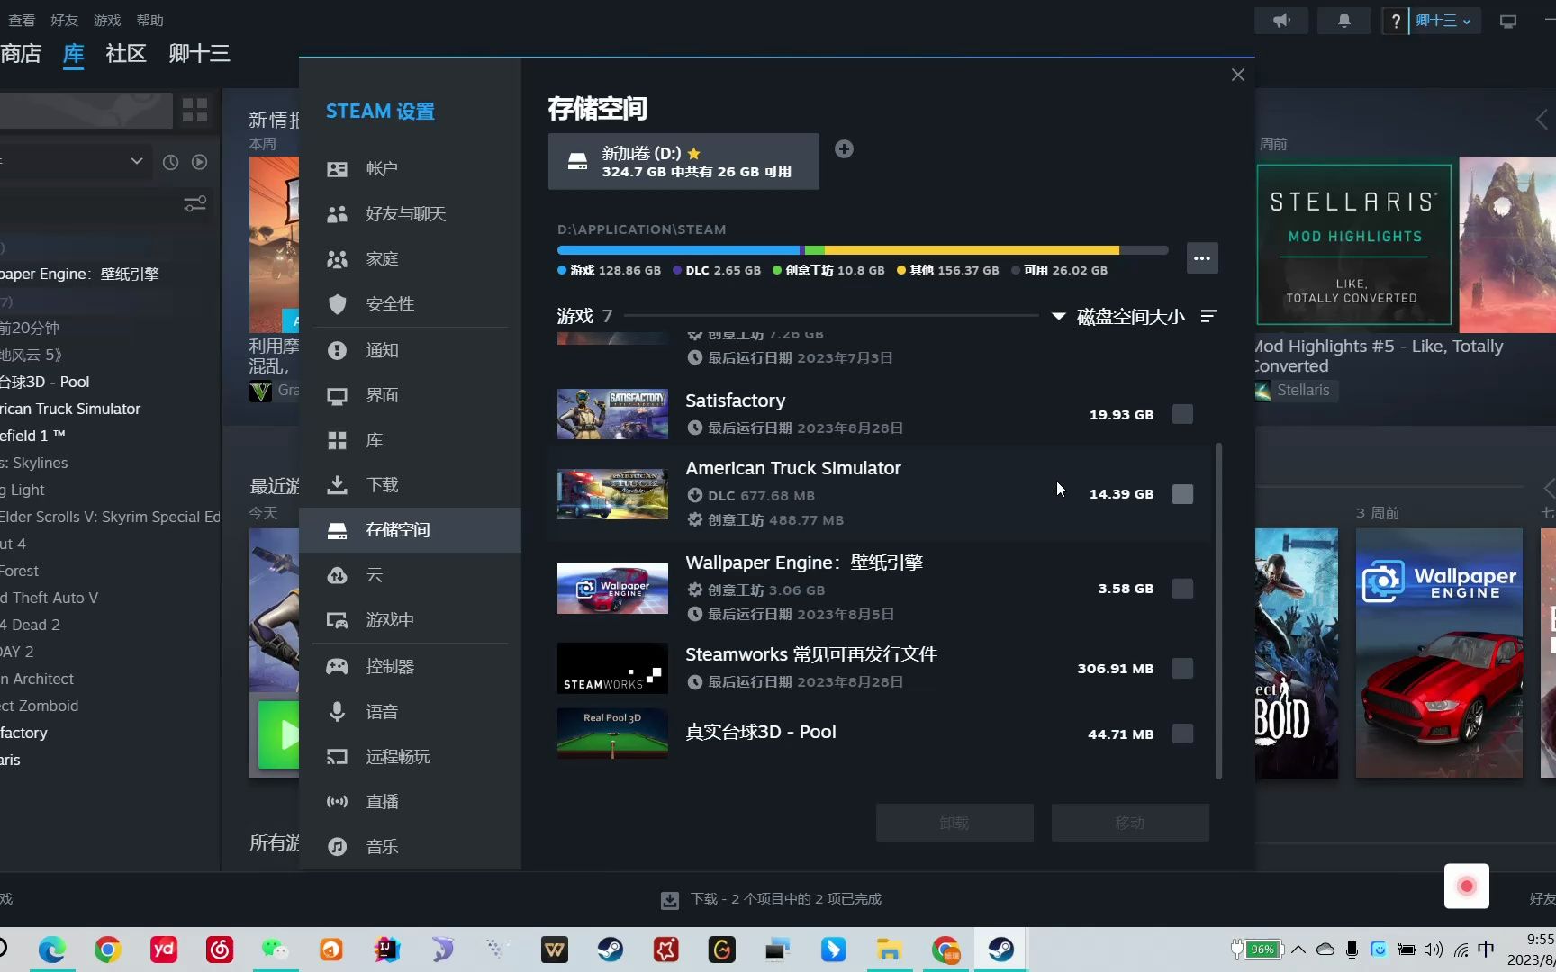Open the 商店 store tab

pos(21,54)
